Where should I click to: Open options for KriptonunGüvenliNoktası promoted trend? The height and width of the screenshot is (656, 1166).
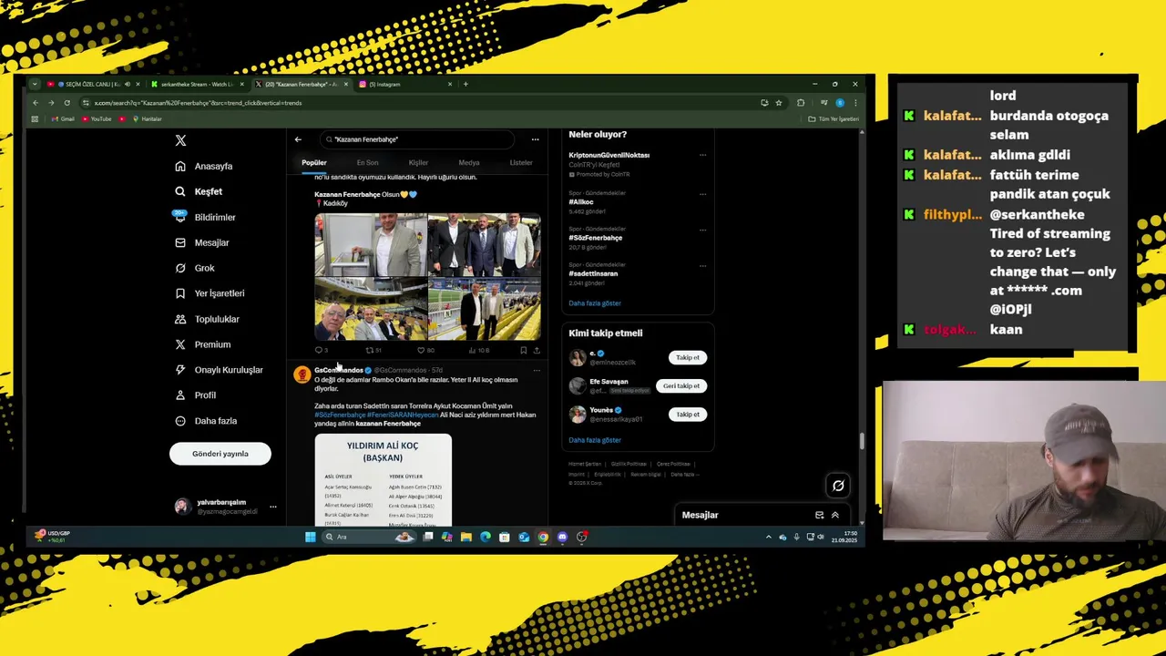(x=702, y=155)
